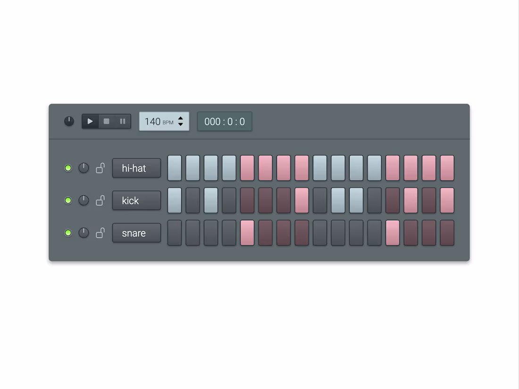Image resolution: width=519 pixels, height=389 pixels.
Task: Select the snare channel button
Action: click(137, 233)
